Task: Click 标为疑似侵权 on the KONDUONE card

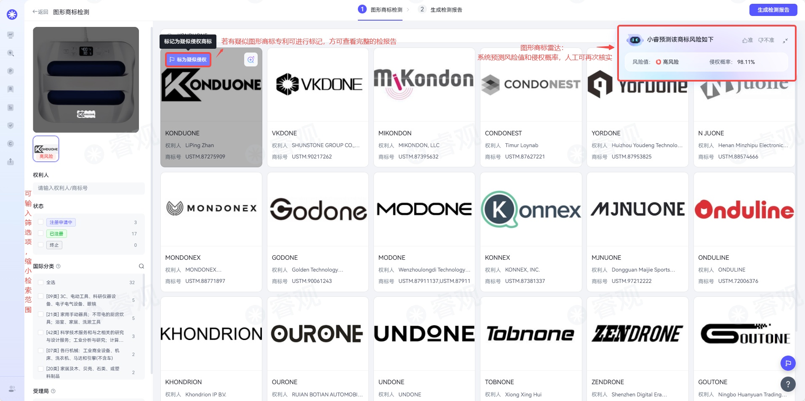Action: tap(188, 60)
